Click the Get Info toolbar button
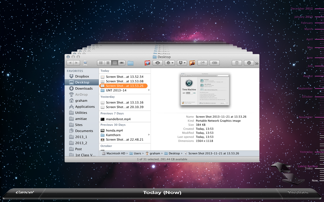Viewport: 324px width, 202px height. click(249, 63)
